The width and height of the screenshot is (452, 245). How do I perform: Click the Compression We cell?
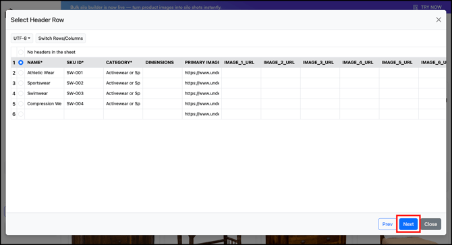pyautogui.click(x=45, y=104)
